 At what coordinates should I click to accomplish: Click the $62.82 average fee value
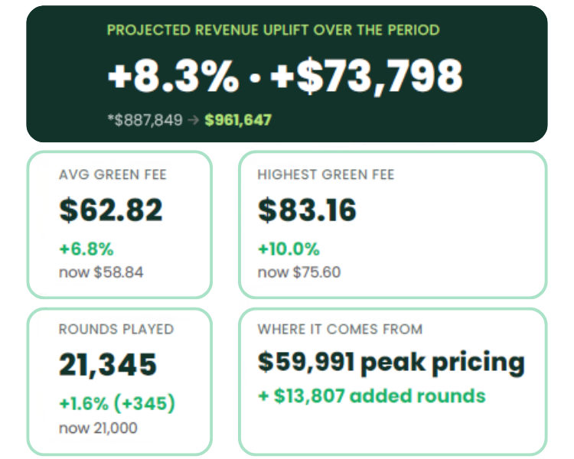110,210
